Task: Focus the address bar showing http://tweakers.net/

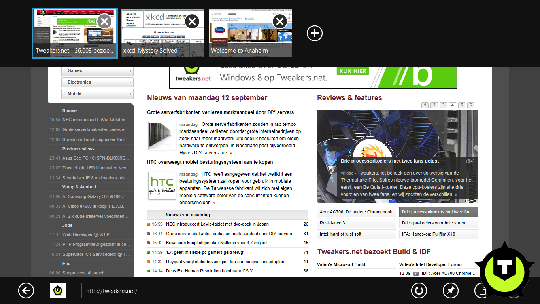Action: coord(238,291)
